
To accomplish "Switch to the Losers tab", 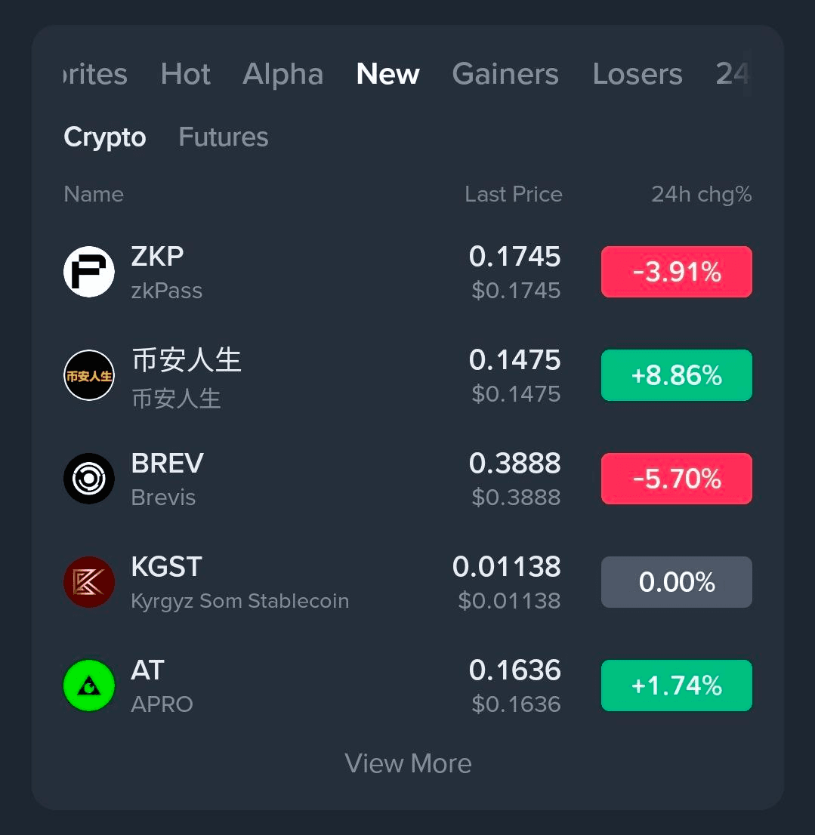I will pyautogui.click(x=637, y=74).
